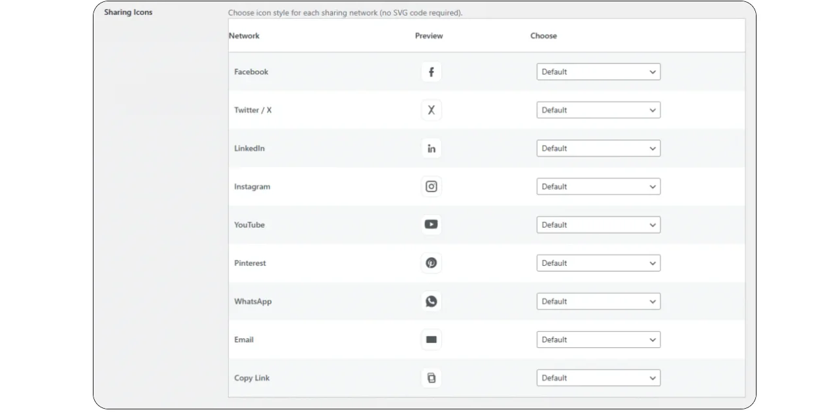Click the LinkedIn preview icon
This screenshot has width=818, height=412.
431,148
